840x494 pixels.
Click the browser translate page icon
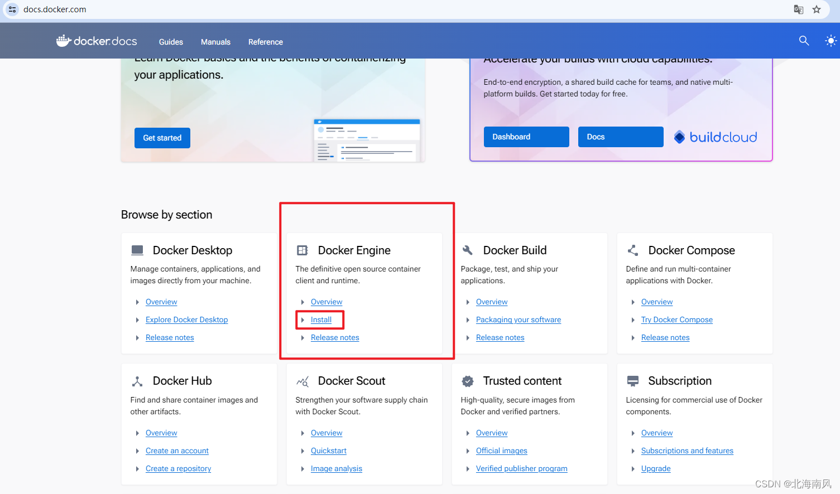(799, 9)
